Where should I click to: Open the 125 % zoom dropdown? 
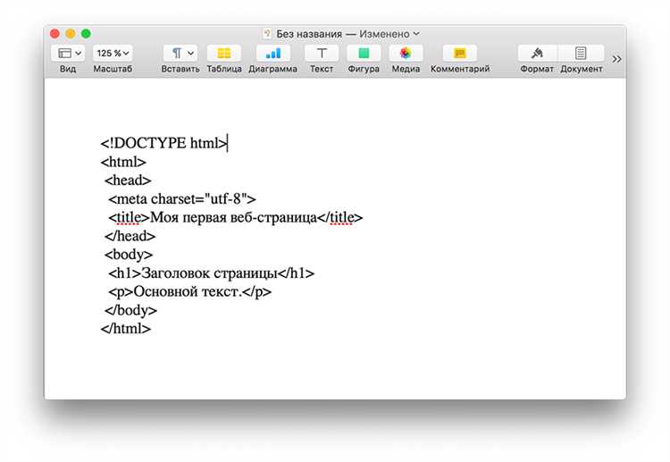pyautogui.click(x=113, y=53)
